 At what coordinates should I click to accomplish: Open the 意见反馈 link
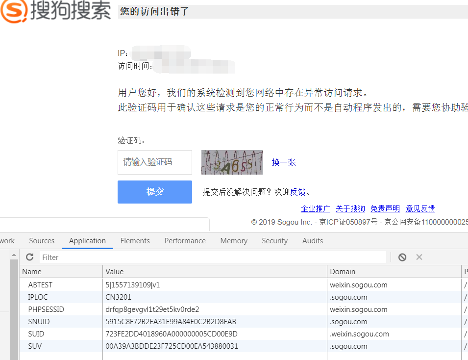tap(420, 208)
